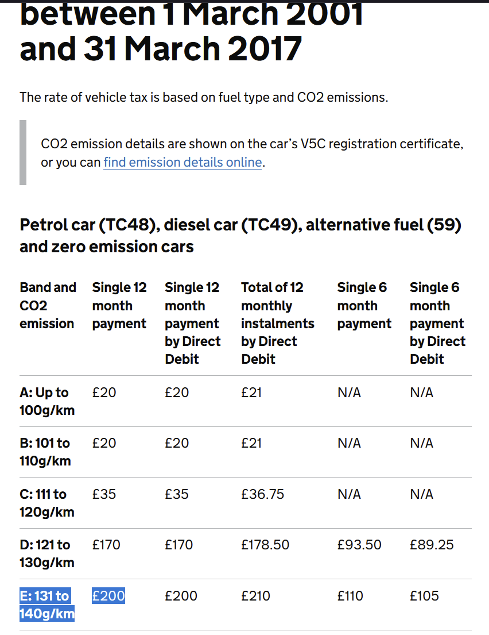Click the Band and CO2 emission column header
Image resolution: width=489 pixels, height=635 pixels.
tap(47, 305)
